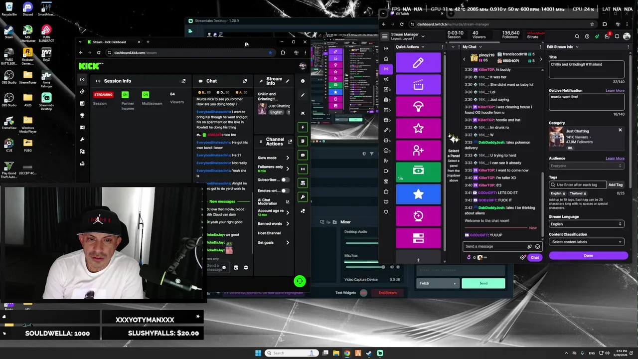
Task: Click Twitch purple Chat send button
Action: 534,258
